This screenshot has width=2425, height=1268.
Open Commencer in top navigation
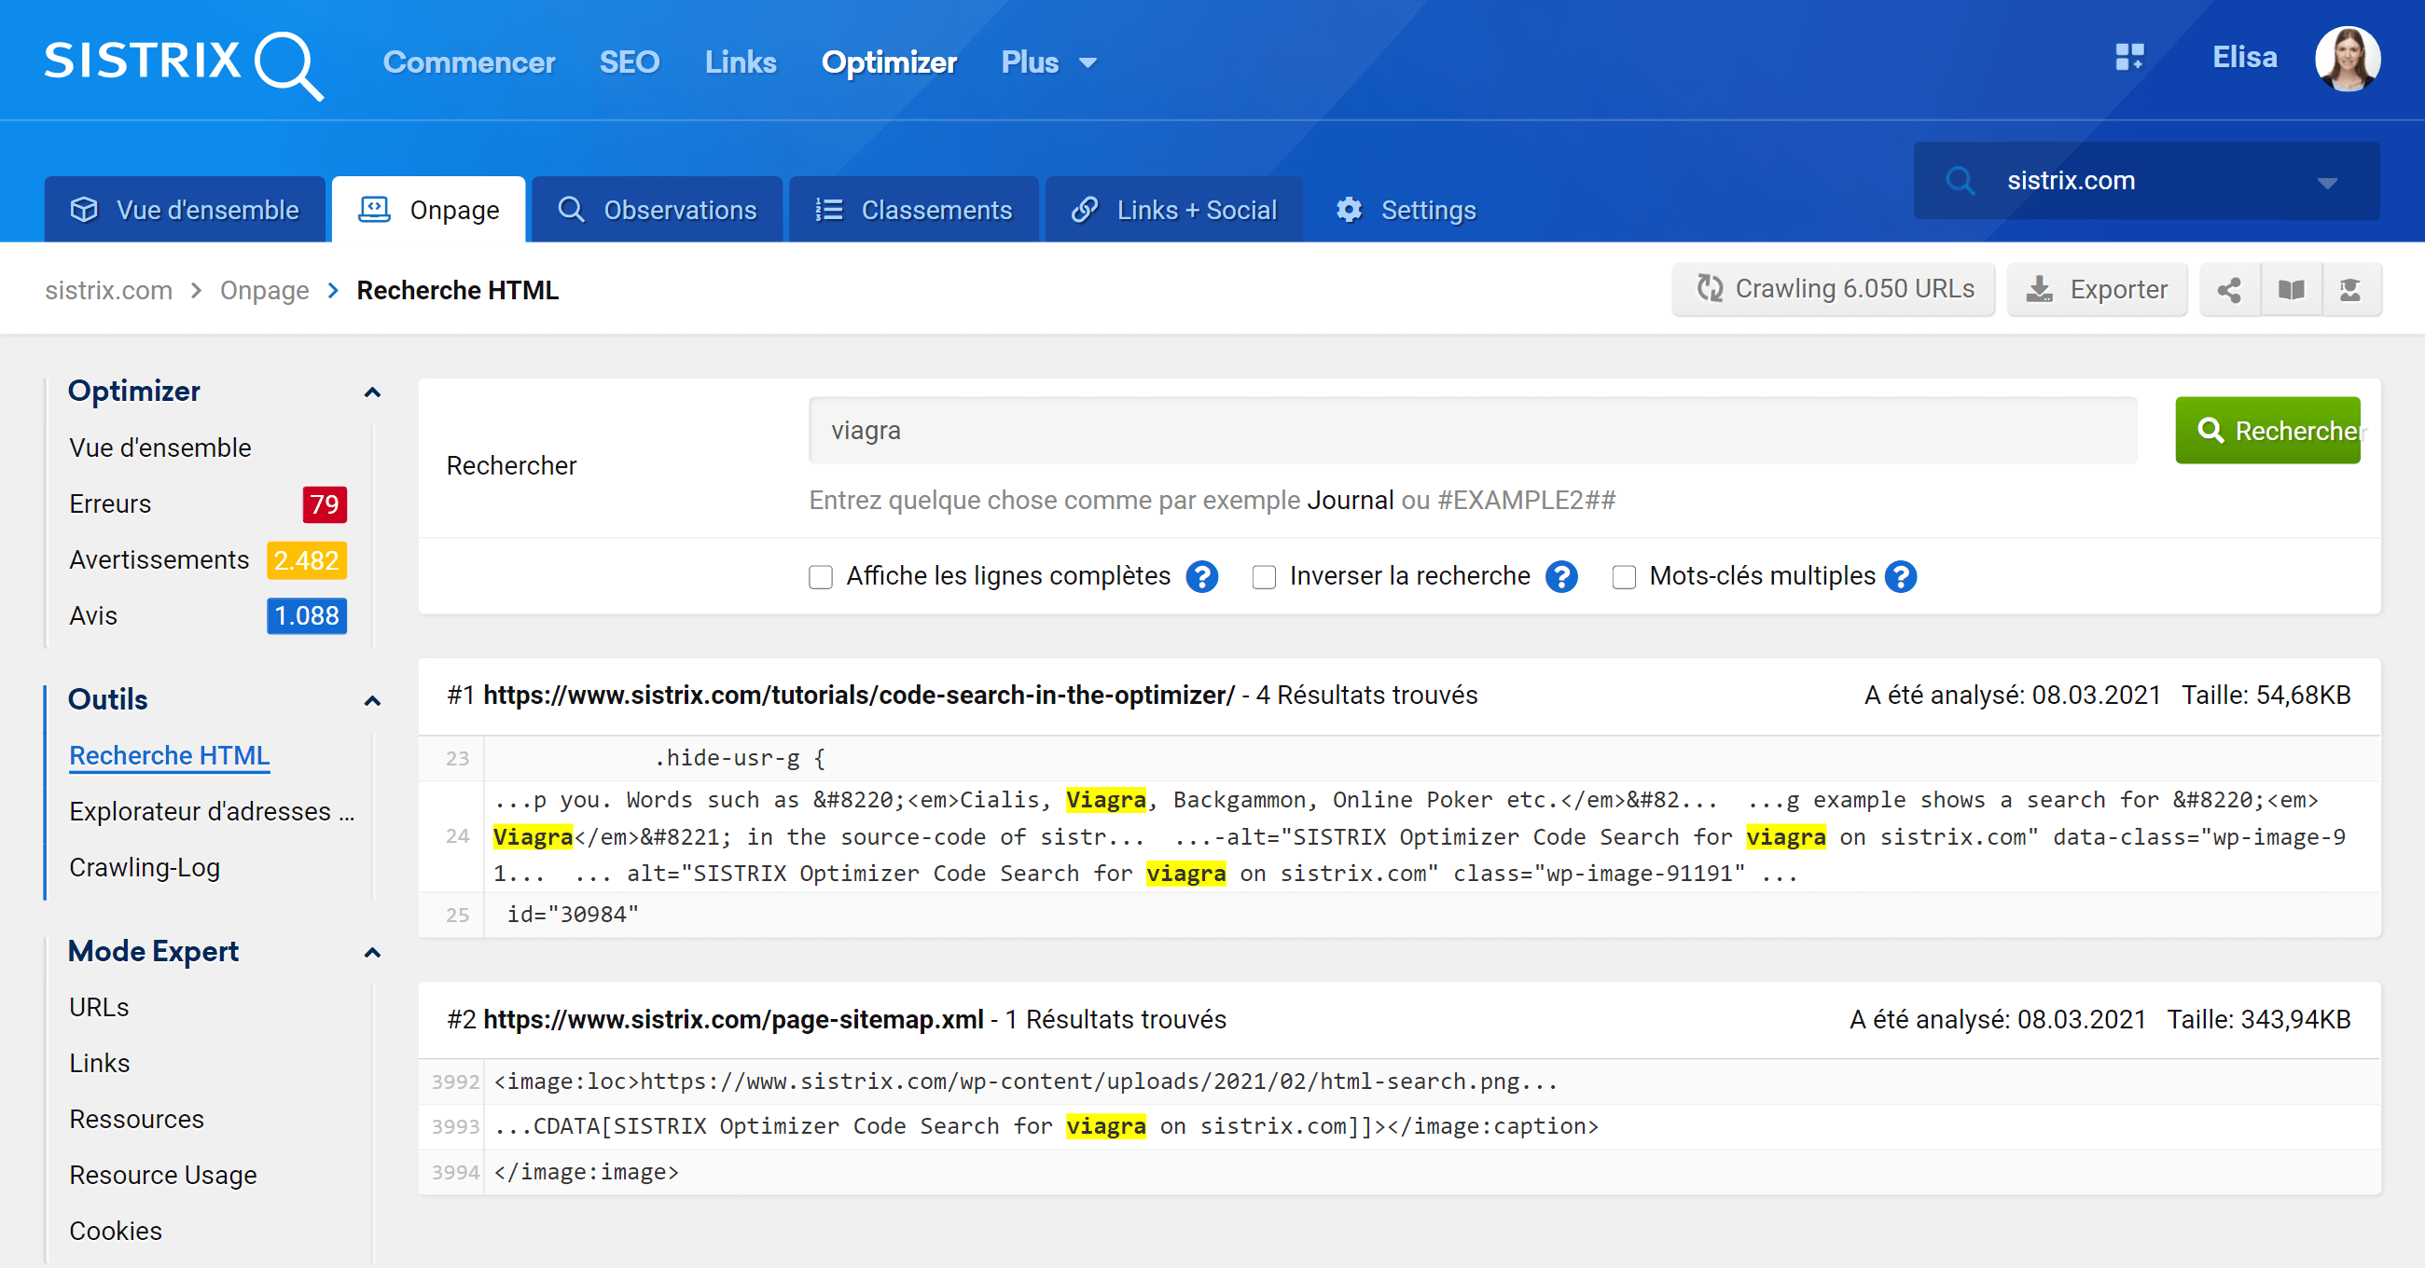[469, 62]
